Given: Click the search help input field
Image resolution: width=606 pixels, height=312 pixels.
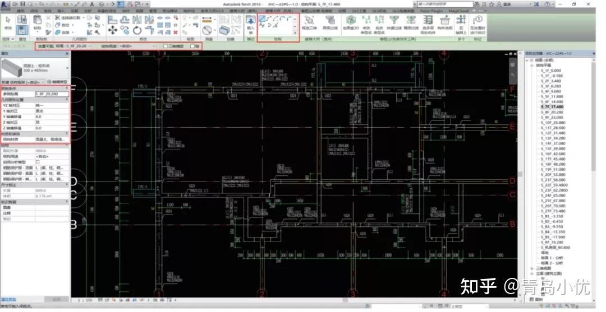Looking at the screenshot, I should [444, 4].
